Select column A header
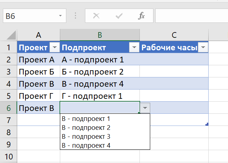This screenshot has height=163, width=228. pyautogui.click(x=38, y=35)
